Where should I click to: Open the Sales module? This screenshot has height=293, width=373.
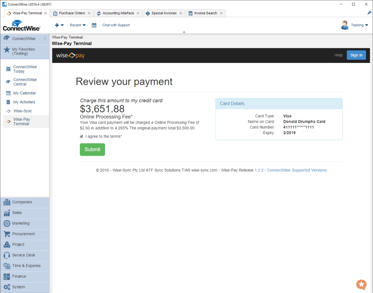coord(25,213)
